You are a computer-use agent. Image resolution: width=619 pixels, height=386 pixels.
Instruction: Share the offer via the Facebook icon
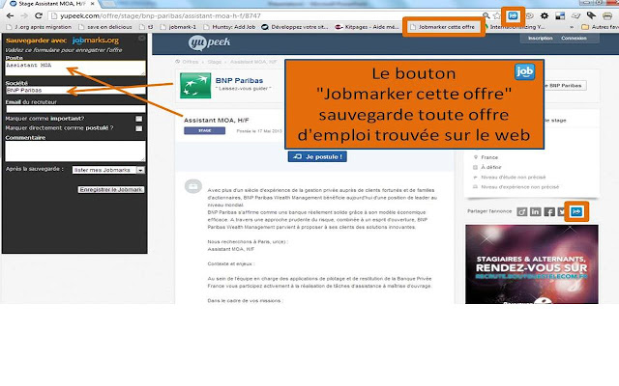pyautogui.click(x=549, y=212)
